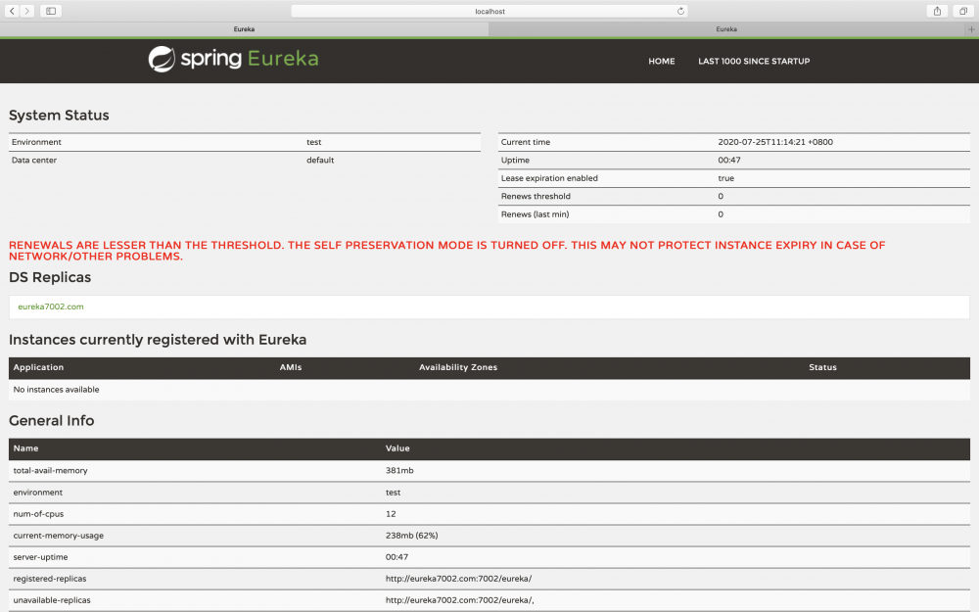The width and height of the screenshot is (979, 612).
Task: Click the Safari back navigation arrow
Action: pyautogui.click(x=11, y=11)
